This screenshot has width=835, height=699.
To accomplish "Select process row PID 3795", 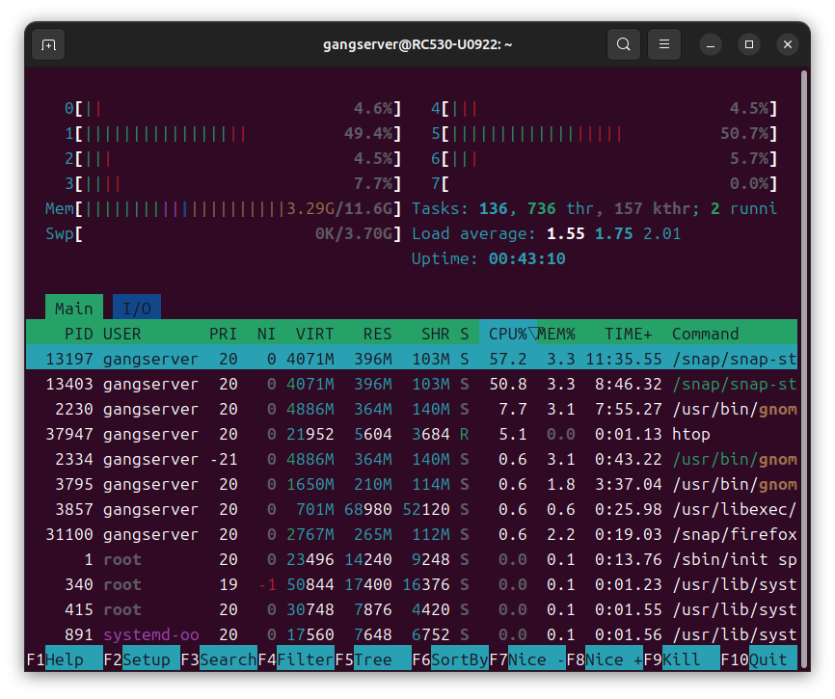I will point(412,484).
